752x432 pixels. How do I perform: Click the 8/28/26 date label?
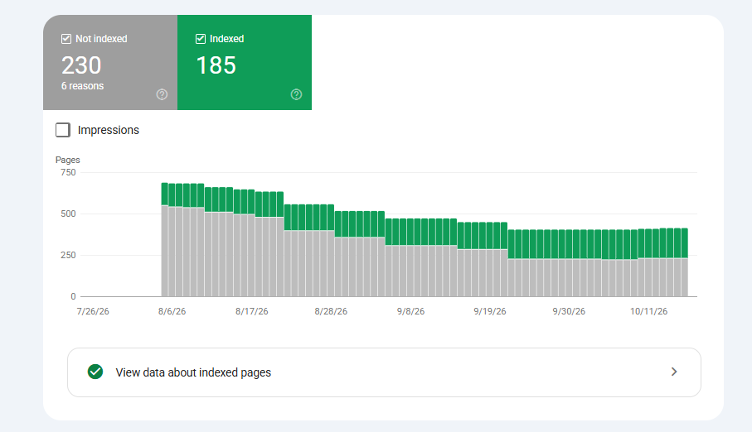pyautogui.click(x=331, y=311)
